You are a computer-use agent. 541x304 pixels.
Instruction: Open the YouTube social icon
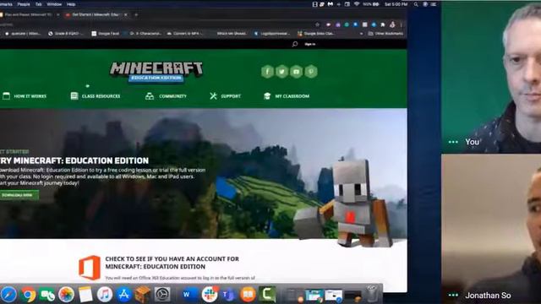pos(297,72)
